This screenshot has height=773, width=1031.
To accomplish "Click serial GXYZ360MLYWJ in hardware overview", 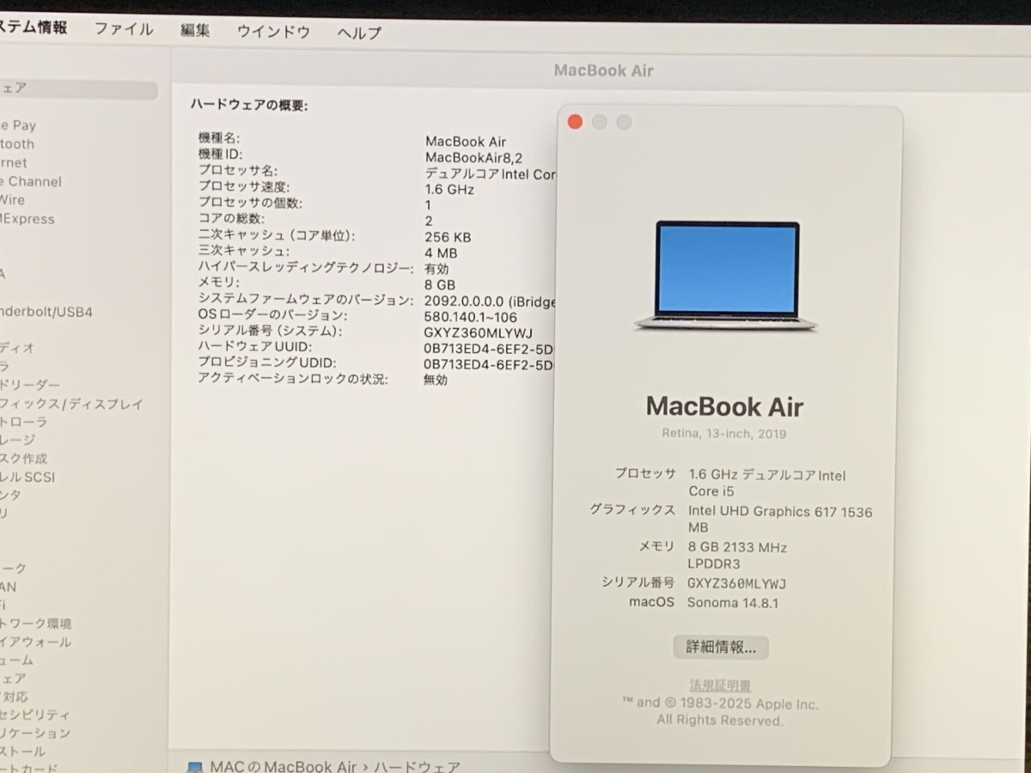I will click(x=479, y=332).
